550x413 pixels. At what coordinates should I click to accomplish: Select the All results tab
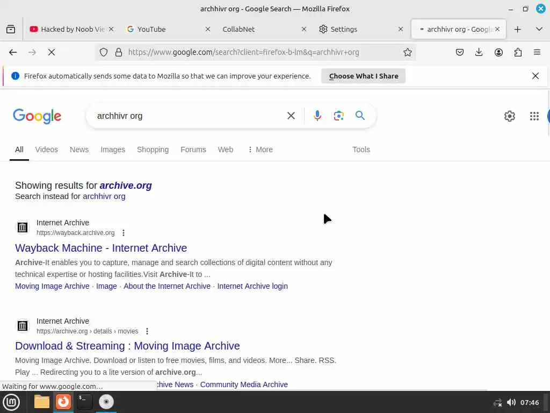[19, 149]
